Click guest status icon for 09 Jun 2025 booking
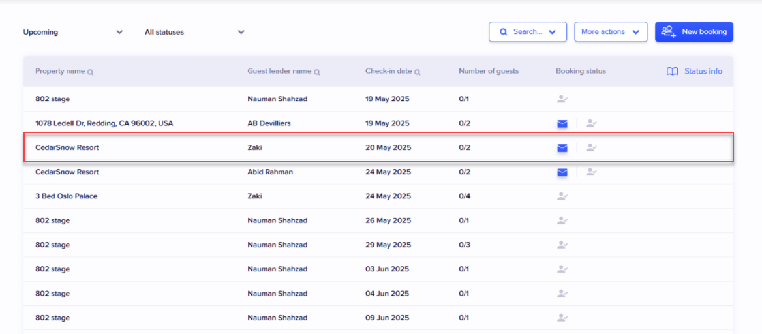 [561, 318]
